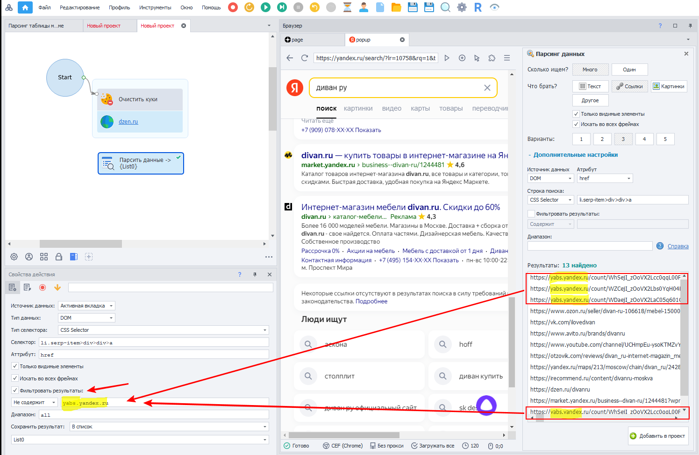This screenshot has height=455, width=699.
Task: Click the hourglass icon in the top toolbar
Action: 347,7
